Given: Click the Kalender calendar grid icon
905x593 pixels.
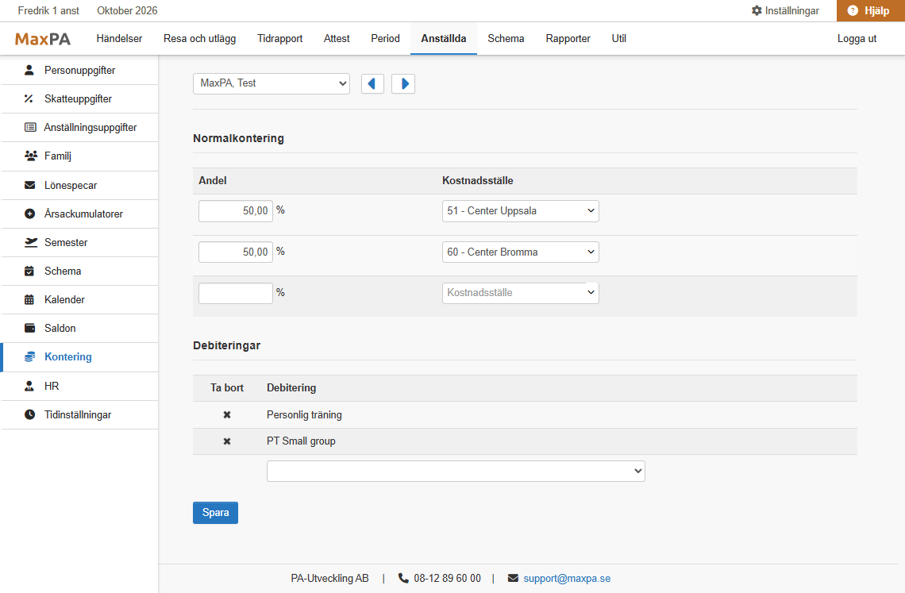Looking at the screenshot, I should click(x=29, y=300).
